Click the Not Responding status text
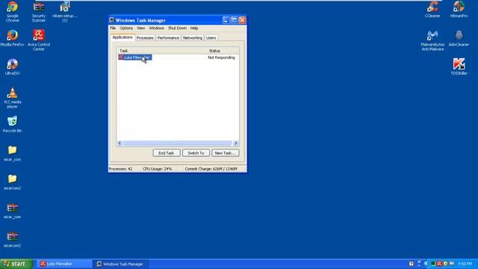This screenshot has width=478, height=269. [221, 58]
